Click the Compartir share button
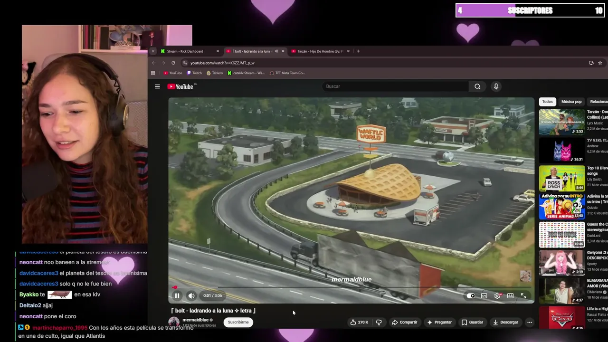 pyautogui.click(x=404, y=322)
